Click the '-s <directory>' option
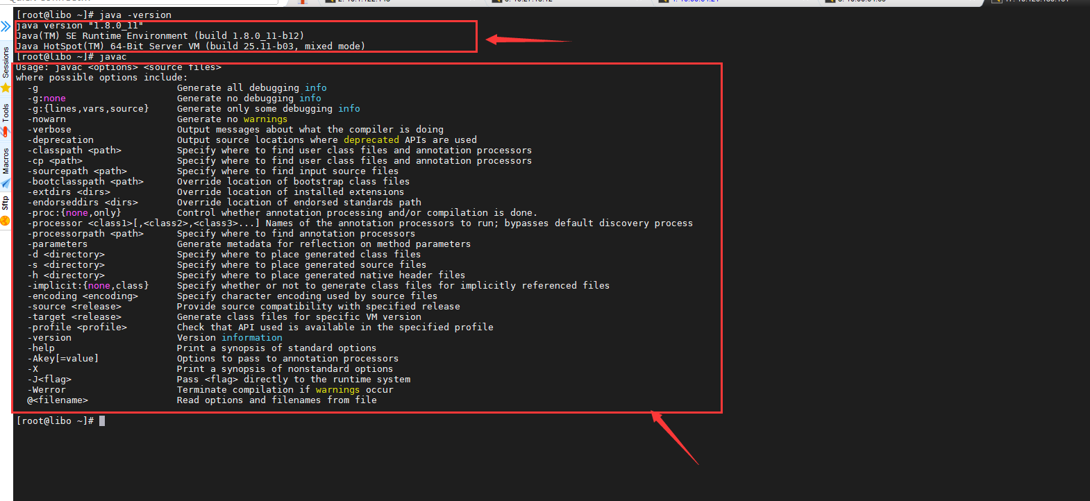 point(66,265)
